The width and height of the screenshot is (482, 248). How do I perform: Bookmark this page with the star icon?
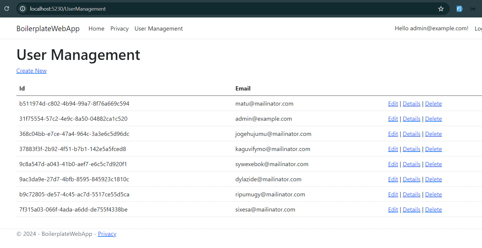pyautogui.click(x=441, y=9)
